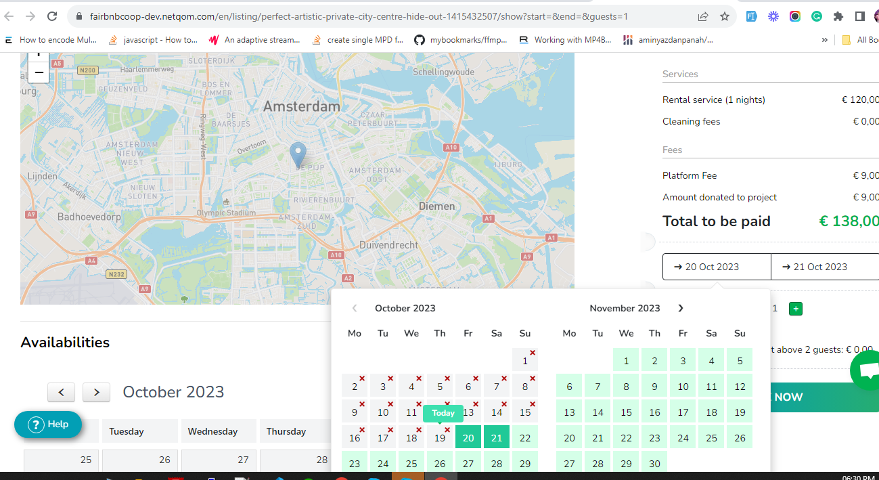The image size is (879, 480).
Task: Select November 15 in the date picker
Action: [626, 412]
